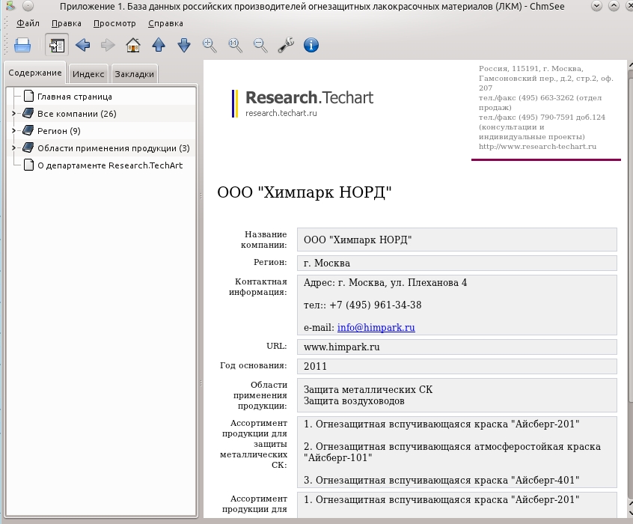This screenshot has width=633, height=524.
Task: Click the founding year value 2011
Action: [x=315, y=367]
